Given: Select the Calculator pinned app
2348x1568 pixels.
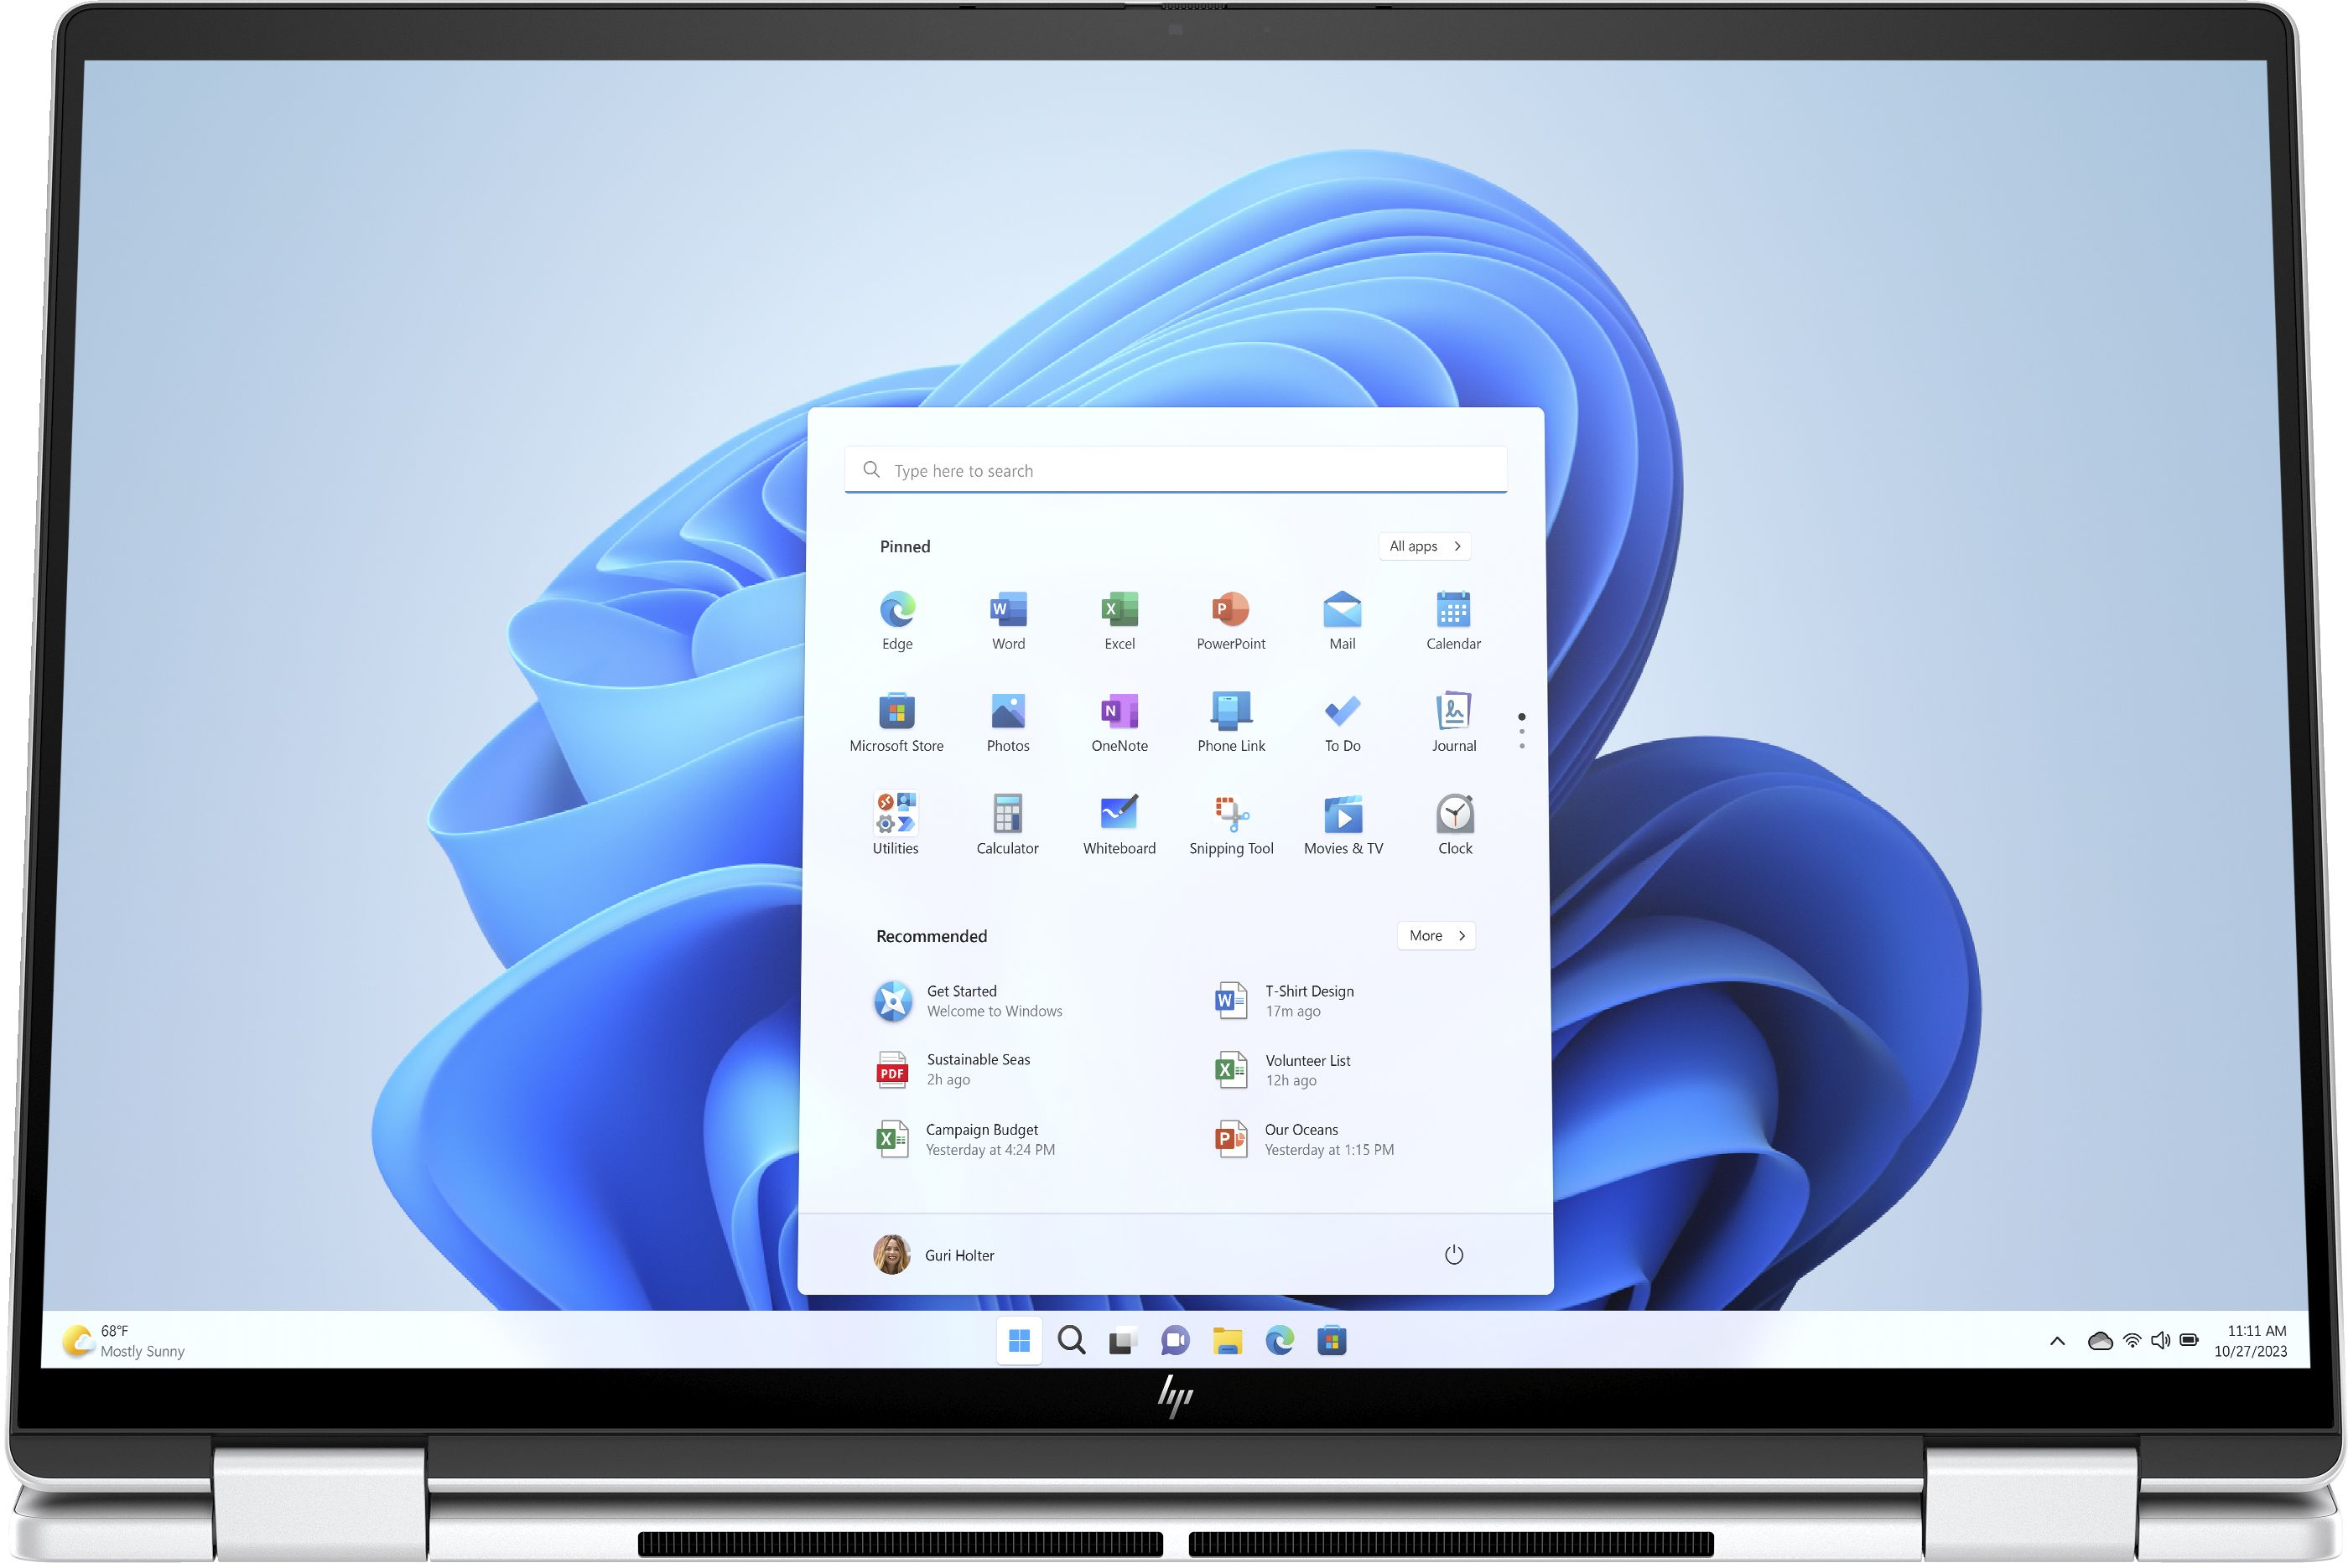Looking at the screenshot, I should pyautogui.click(x=1007, y=814).
